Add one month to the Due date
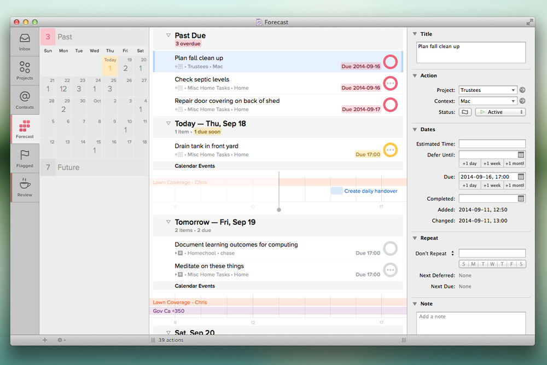Image resolution: width=547 pixels, height=365 pixels. click(515, 186)
